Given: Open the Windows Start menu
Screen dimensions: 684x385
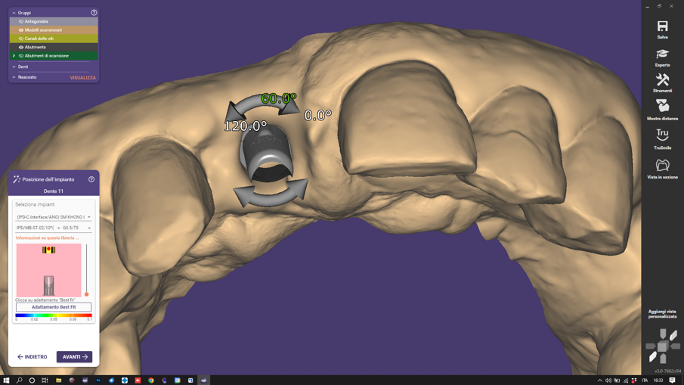Looking at the screenshot, I should (6, 380).
